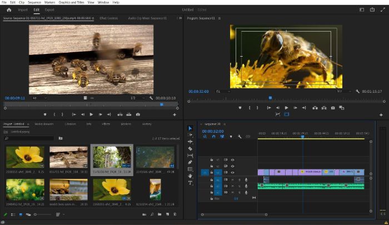This screenshot has height=225, width=389.
Task: Toggle safe margins in Program monitor
Action: [287, 114]
